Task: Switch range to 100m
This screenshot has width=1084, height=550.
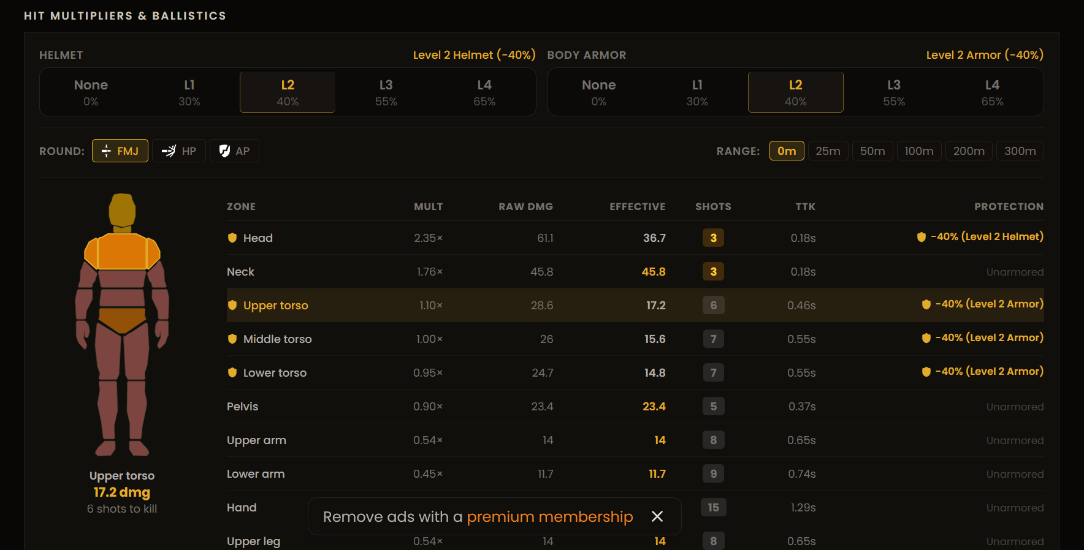Action: (x=918, y=151)
